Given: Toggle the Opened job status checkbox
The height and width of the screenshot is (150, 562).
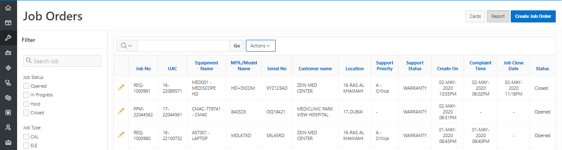Looking at the screenshot, I should tap(26, 86).
